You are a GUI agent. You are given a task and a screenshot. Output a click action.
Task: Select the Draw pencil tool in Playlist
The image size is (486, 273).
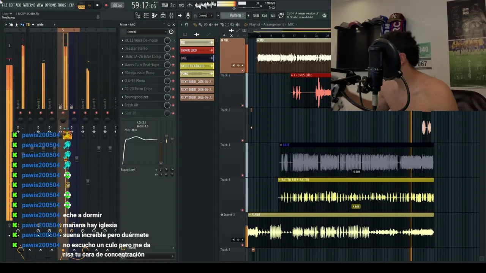(195, 25)
